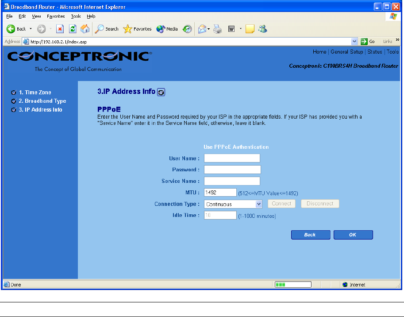The height and width of the screenshot is (317, 404).
Task: Launch Messenger with the people icon
Action: [263, 29]
